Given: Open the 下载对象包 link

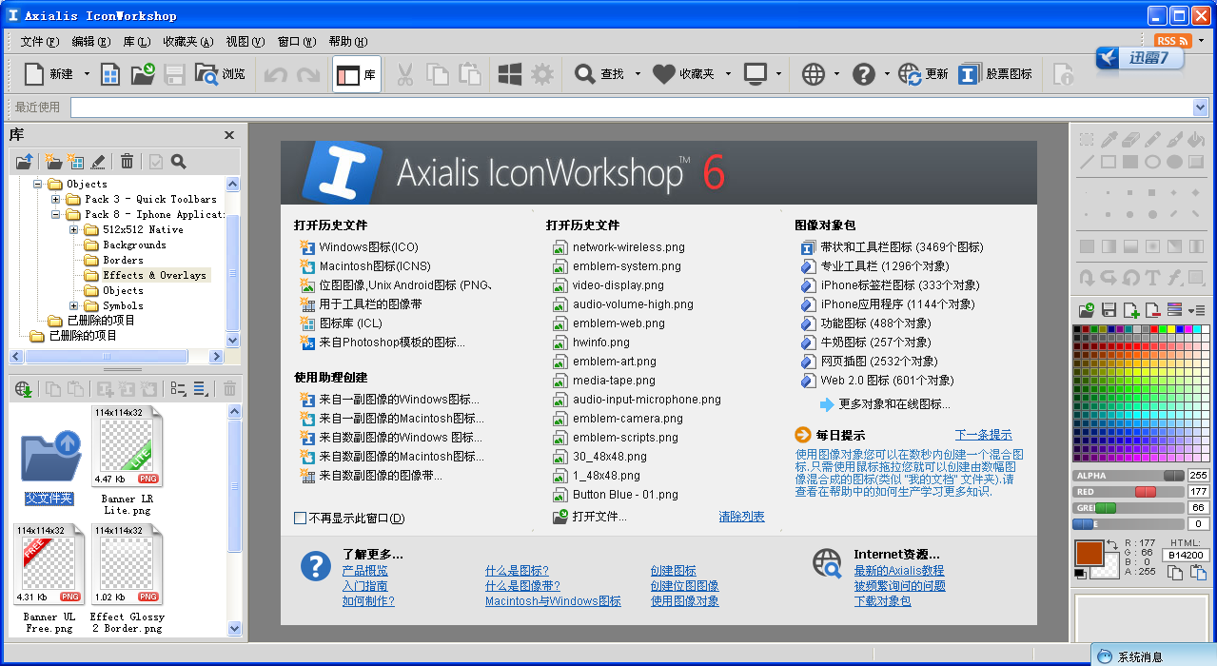Looking at the screenshot, I should pyautogui.click(x=883, y=601).
